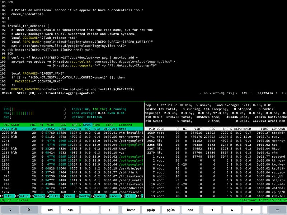
Task: Tap the slash (/) key
Action: tap(110, 210)
